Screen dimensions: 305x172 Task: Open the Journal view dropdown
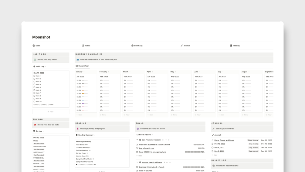(217, 135)
